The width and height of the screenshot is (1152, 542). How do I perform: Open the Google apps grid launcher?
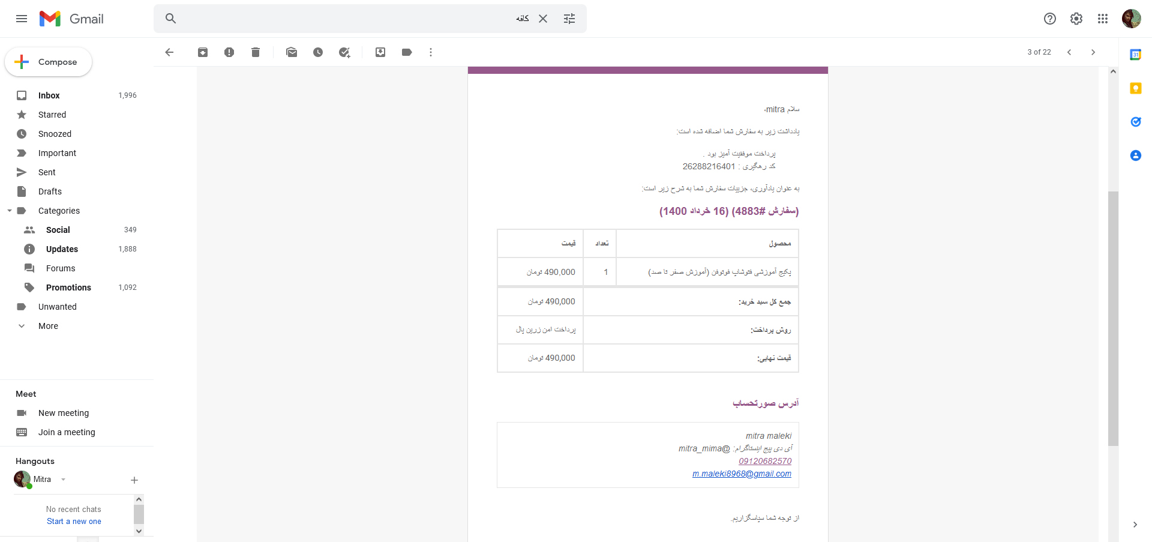coord(1103,19)
